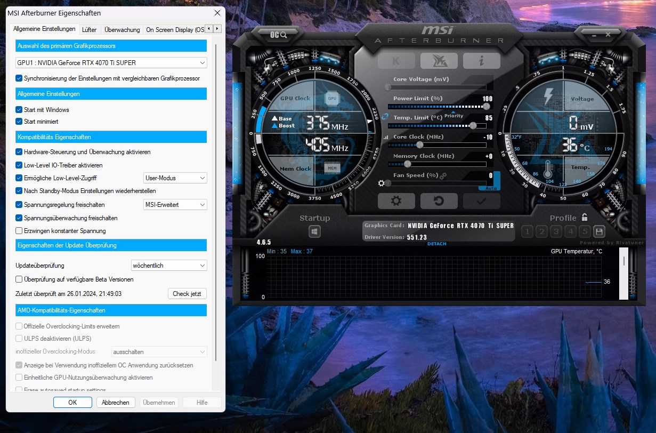The width and height of the screenshot is (656, 433).
Task: Click the reset arrow button
Action: [x=439, y=201]
